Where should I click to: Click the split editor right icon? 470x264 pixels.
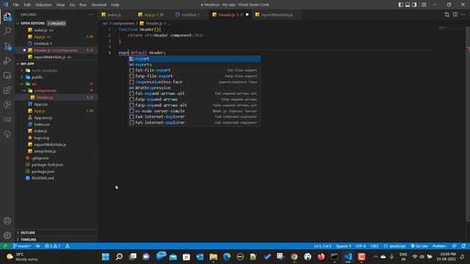coord(455,15)
